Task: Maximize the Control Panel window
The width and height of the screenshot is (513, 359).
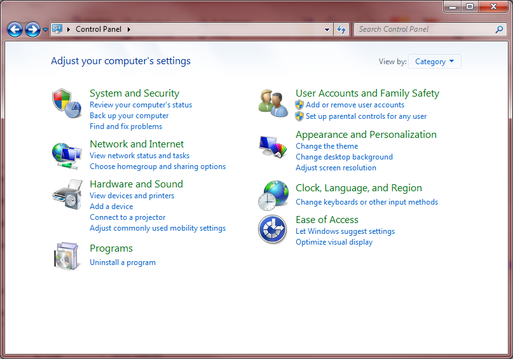Action: [x=470, y=6]
